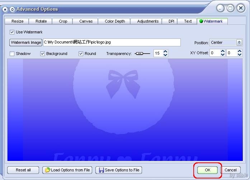250x180 pixels.
Task: Open the Color Depth tab
Action: [115, 21]
